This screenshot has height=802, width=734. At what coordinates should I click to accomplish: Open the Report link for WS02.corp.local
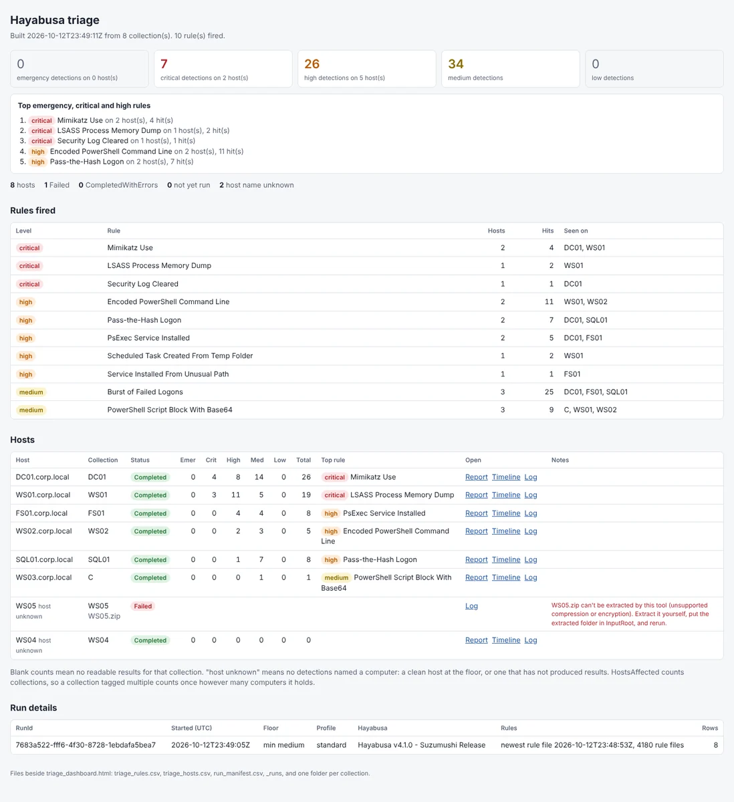tap(476, 531)
